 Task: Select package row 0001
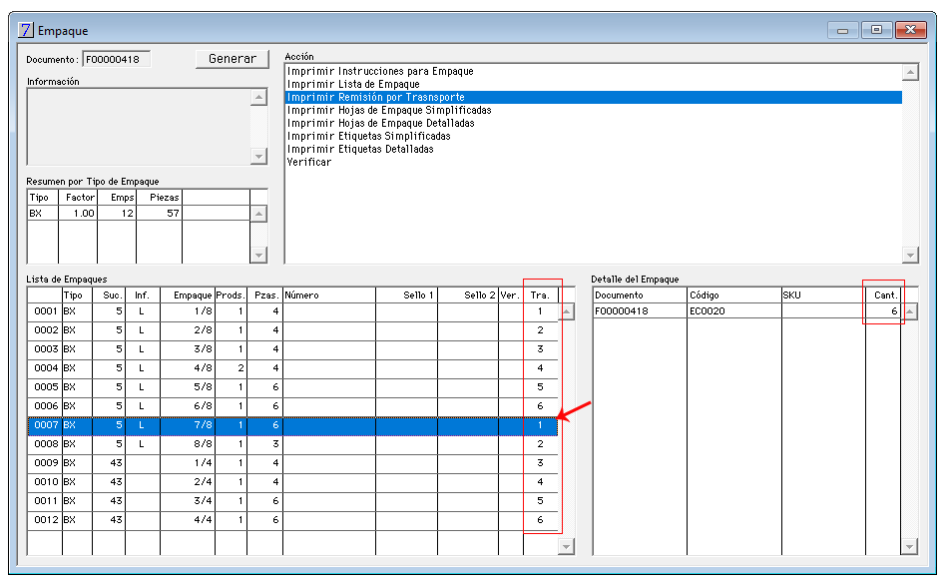292,311
